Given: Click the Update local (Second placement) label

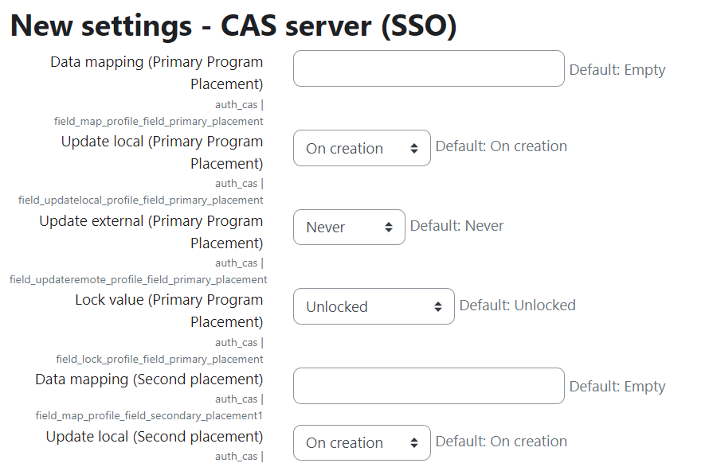Looking at the screenshot, I should [155, 437].
